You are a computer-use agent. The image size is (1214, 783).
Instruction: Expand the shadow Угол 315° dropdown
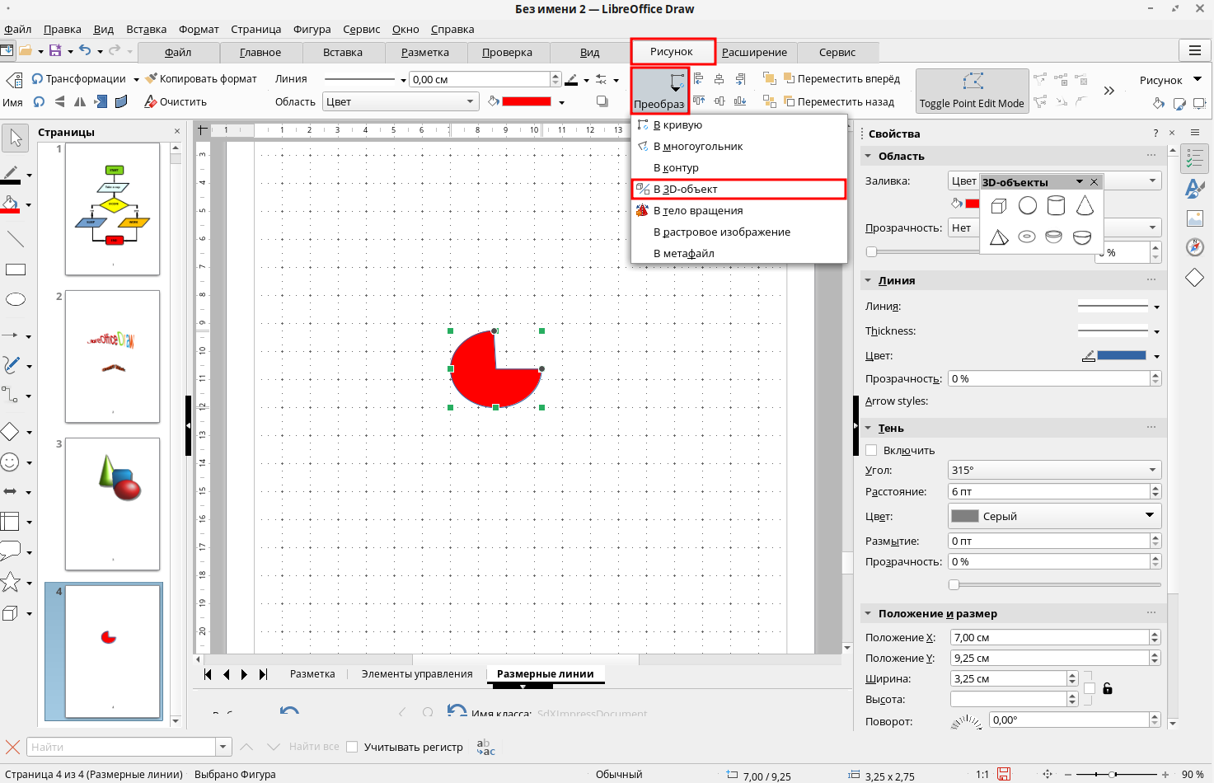1152,470
